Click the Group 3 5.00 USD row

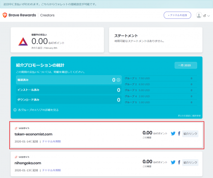click(x=161, y=90)
